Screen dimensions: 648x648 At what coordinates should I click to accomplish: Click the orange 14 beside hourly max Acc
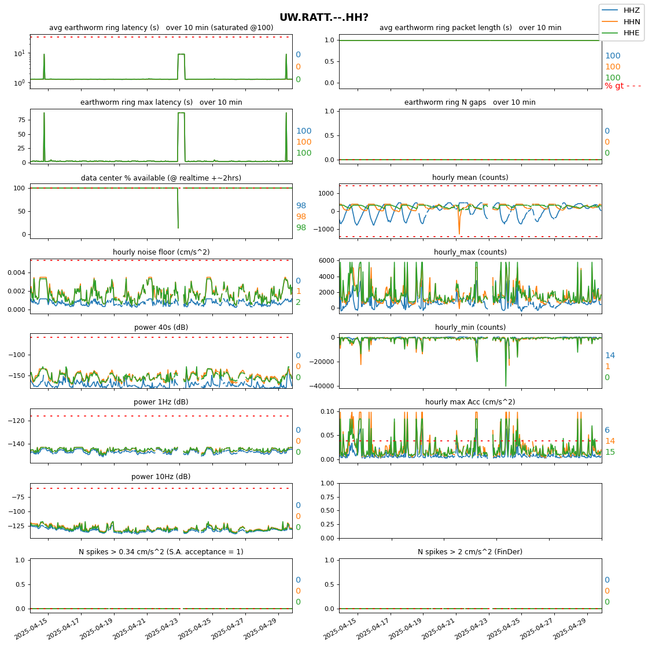point(610,441)
